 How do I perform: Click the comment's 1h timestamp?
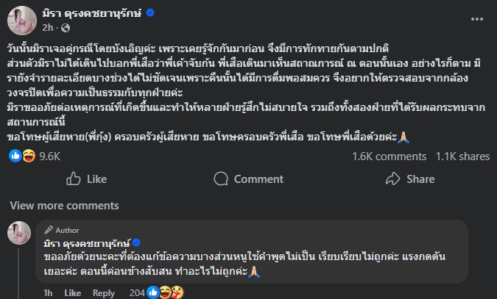pyautogui.click(x=48, y=293)
